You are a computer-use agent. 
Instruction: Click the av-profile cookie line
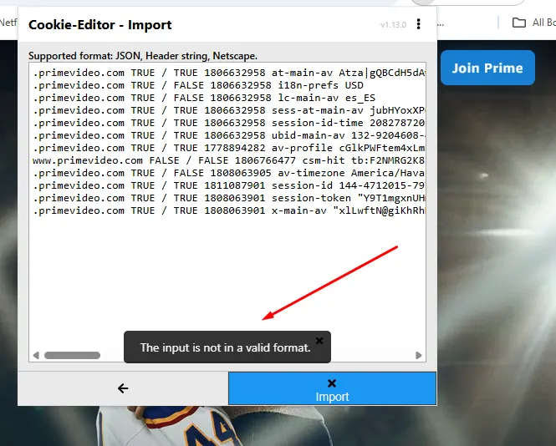229,148
